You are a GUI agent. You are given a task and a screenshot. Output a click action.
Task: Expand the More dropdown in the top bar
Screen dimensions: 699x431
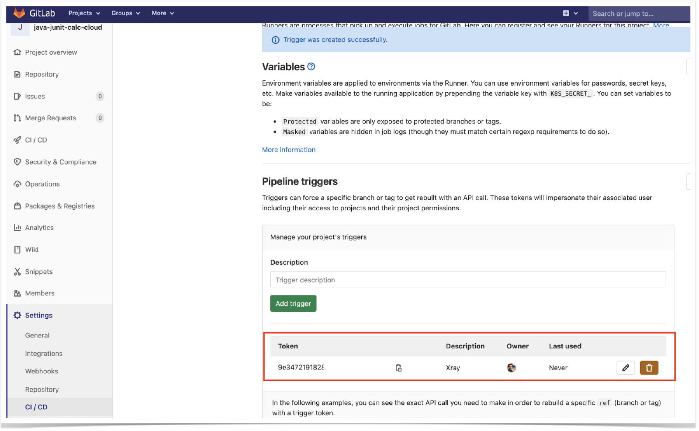tap(162, 13)
